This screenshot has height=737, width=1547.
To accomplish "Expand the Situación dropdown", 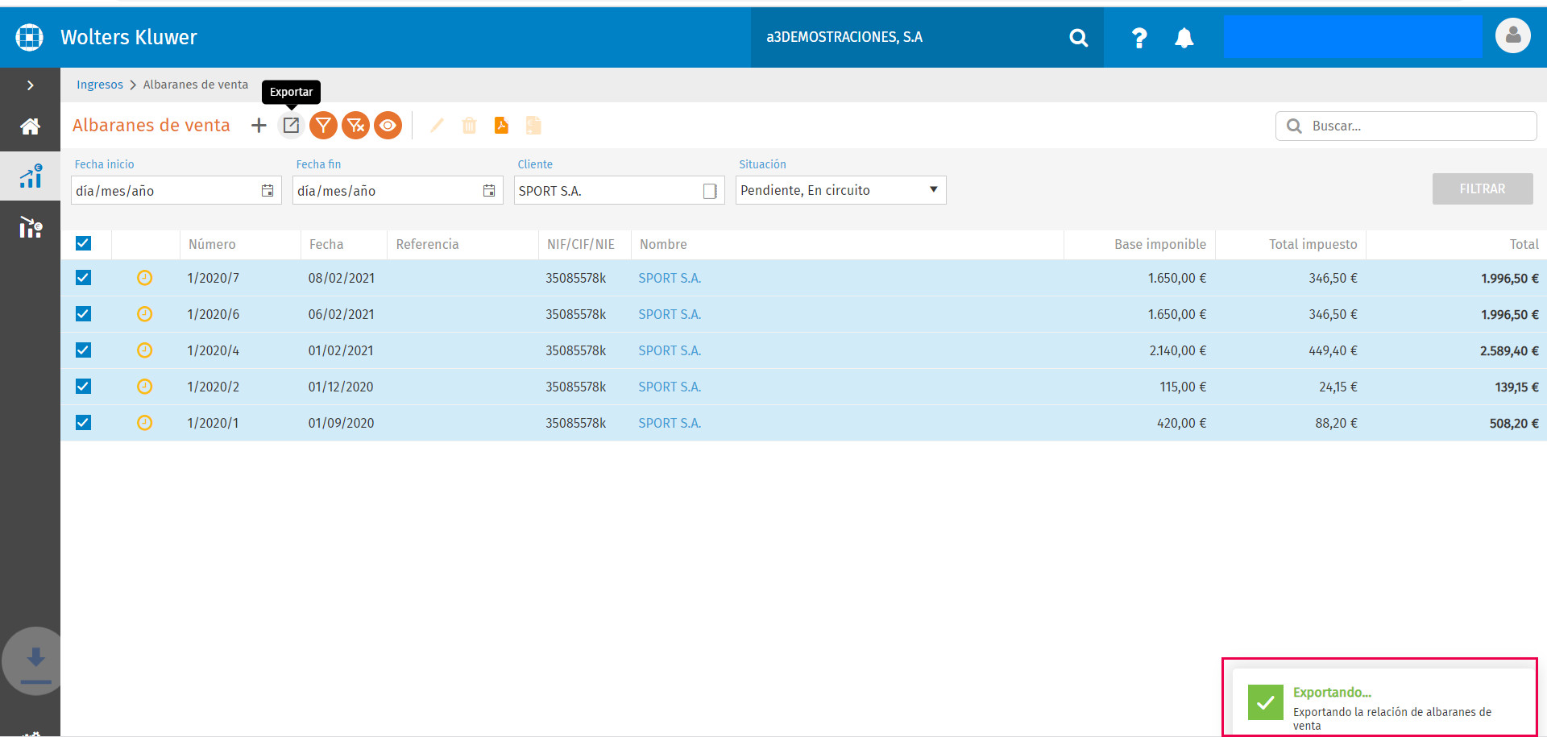I will tap(840, 190).
